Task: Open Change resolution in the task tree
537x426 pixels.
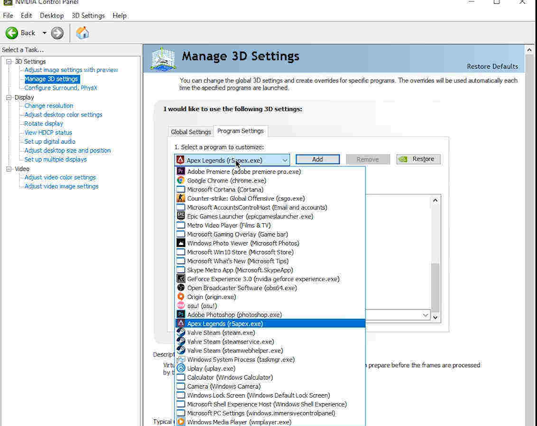Action: click(x=49, y=106)
